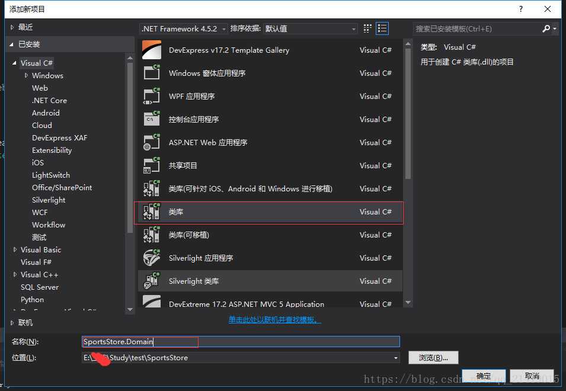Select the 测试 category
This screenshot has width=566, height=391.
pyautogui.click(x=39, y=238)
